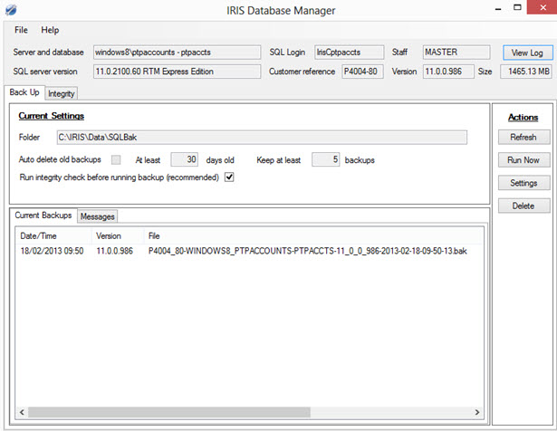Image resolution: width=557 pixels, height=431 pixels.
Task: Click the horizontal scrollbar thumb
Action: [169, 412]
